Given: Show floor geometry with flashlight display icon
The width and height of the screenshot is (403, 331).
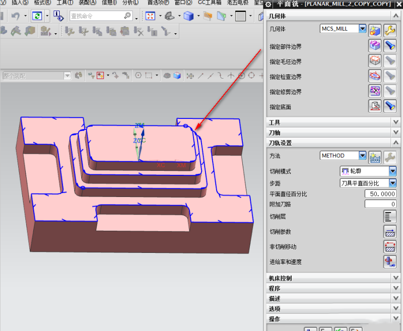Looking at the screenshot, I should tap(390, 106).
